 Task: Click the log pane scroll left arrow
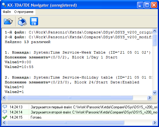point(4,122)
